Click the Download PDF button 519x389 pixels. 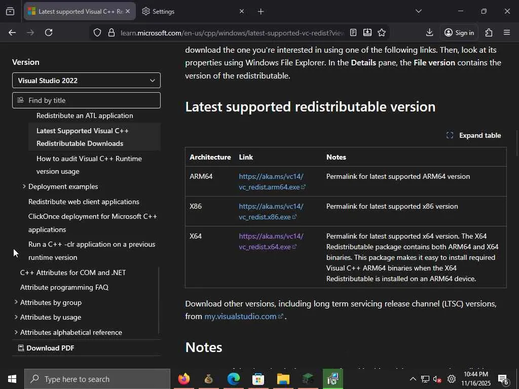46,348
